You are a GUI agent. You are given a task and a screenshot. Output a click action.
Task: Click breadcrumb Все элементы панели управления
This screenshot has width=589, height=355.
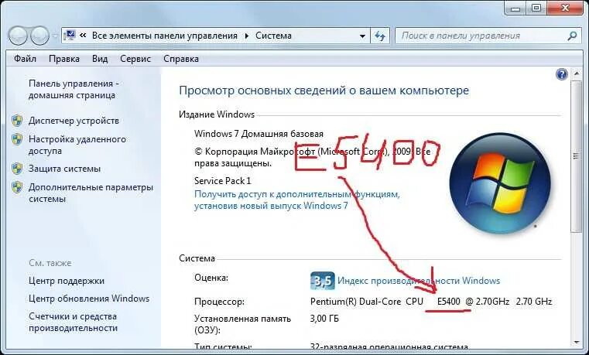165,36
